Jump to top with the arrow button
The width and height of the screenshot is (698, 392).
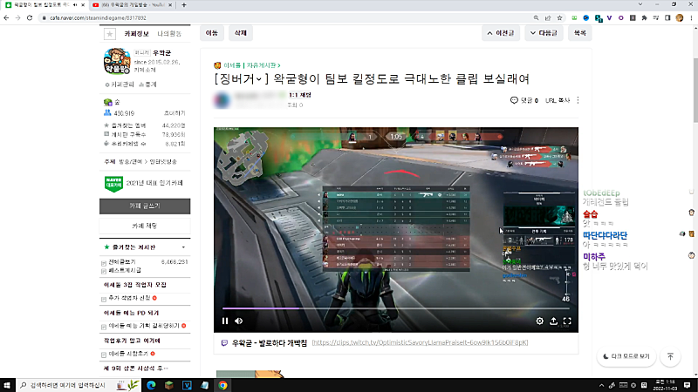[x=670, y=356]
